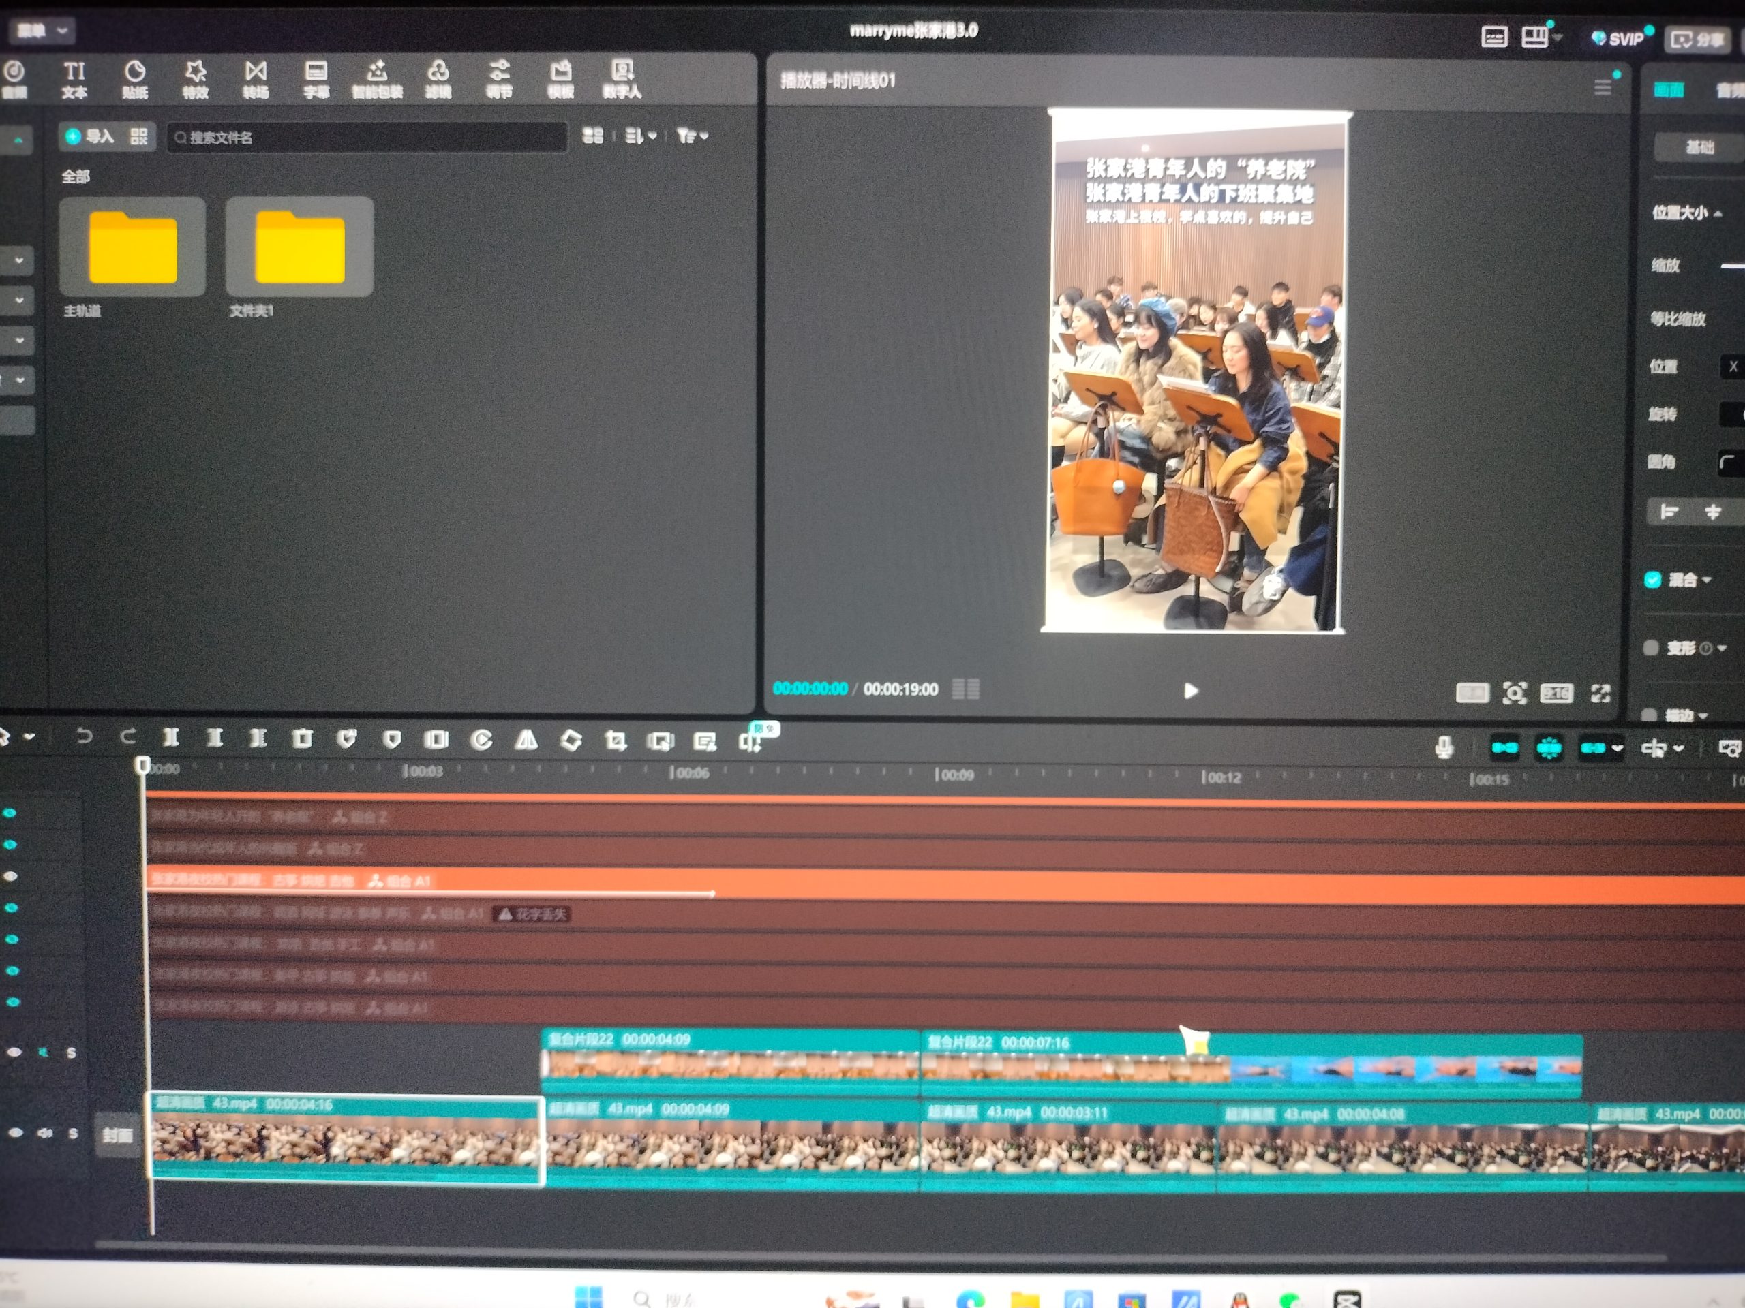Viewport: 1745px width, 1308px height.
Task: Click the undo arrow
Action: (x=84, y=736)
